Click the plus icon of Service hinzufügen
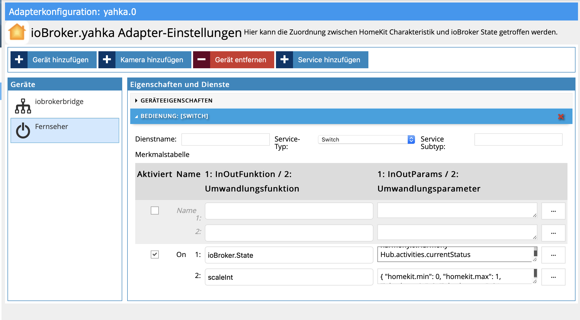The height and width of the screenshot is (320, 580). [x=284, y=60]
